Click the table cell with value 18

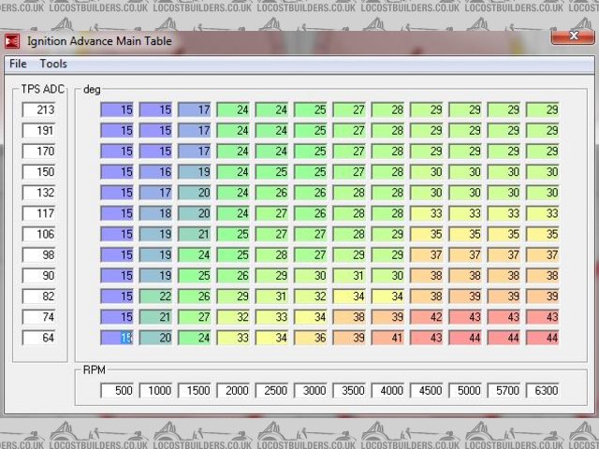156,213
